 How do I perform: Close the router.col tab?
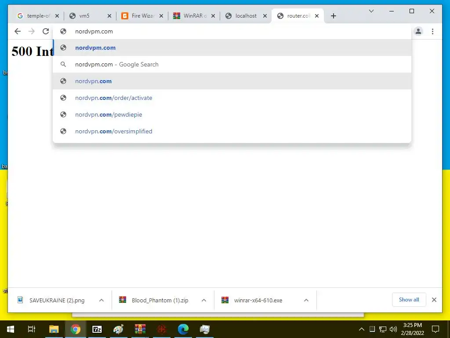[317, 16]
